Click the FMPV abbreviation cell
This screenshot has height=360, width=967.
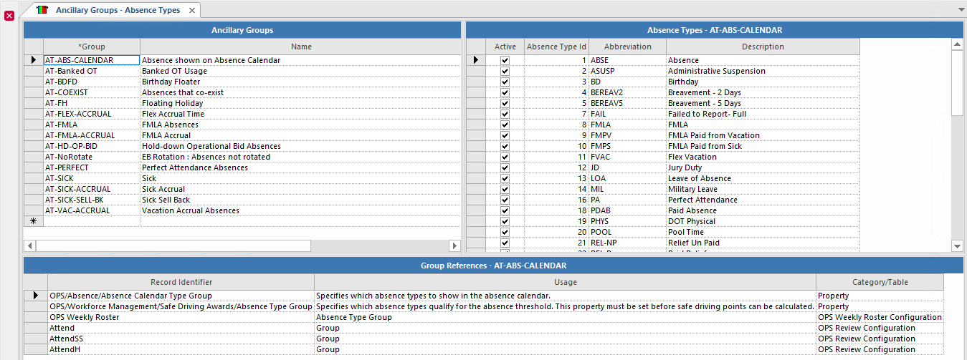628,135
